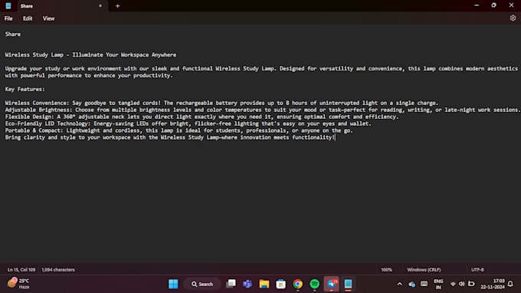Click the UTF-8 encoding indicator

tap(477, 270)
